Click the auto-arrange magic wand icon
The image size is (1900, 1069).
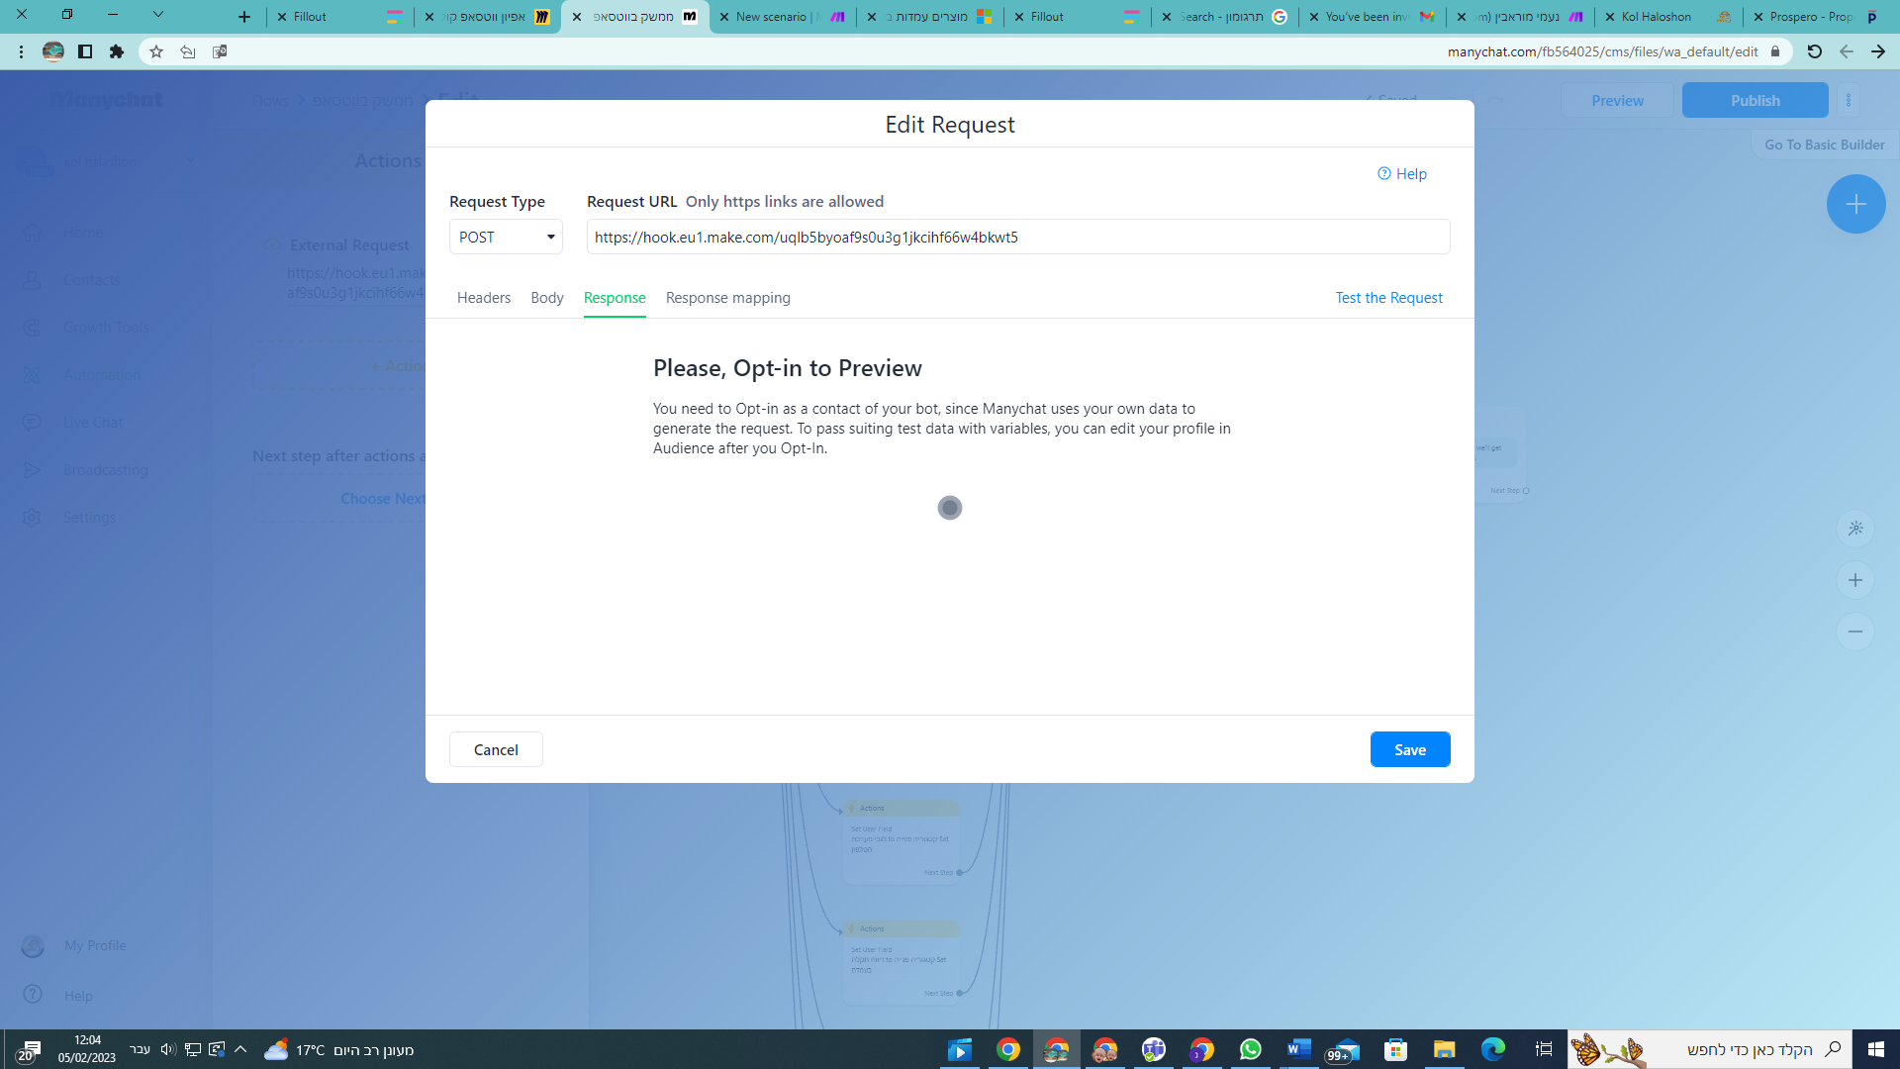tap(1855, 529)
